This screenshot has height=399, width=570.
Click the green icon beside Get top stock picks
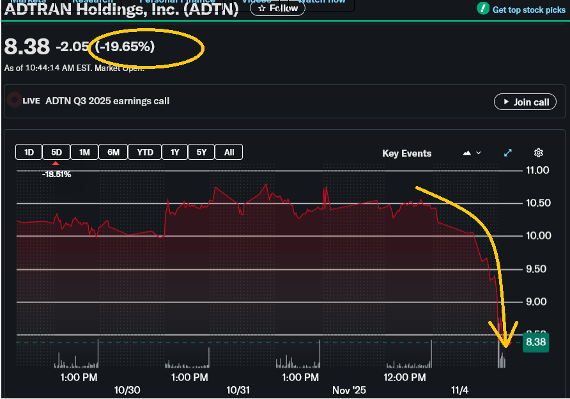pyautogui.click(x=483, y=9)
